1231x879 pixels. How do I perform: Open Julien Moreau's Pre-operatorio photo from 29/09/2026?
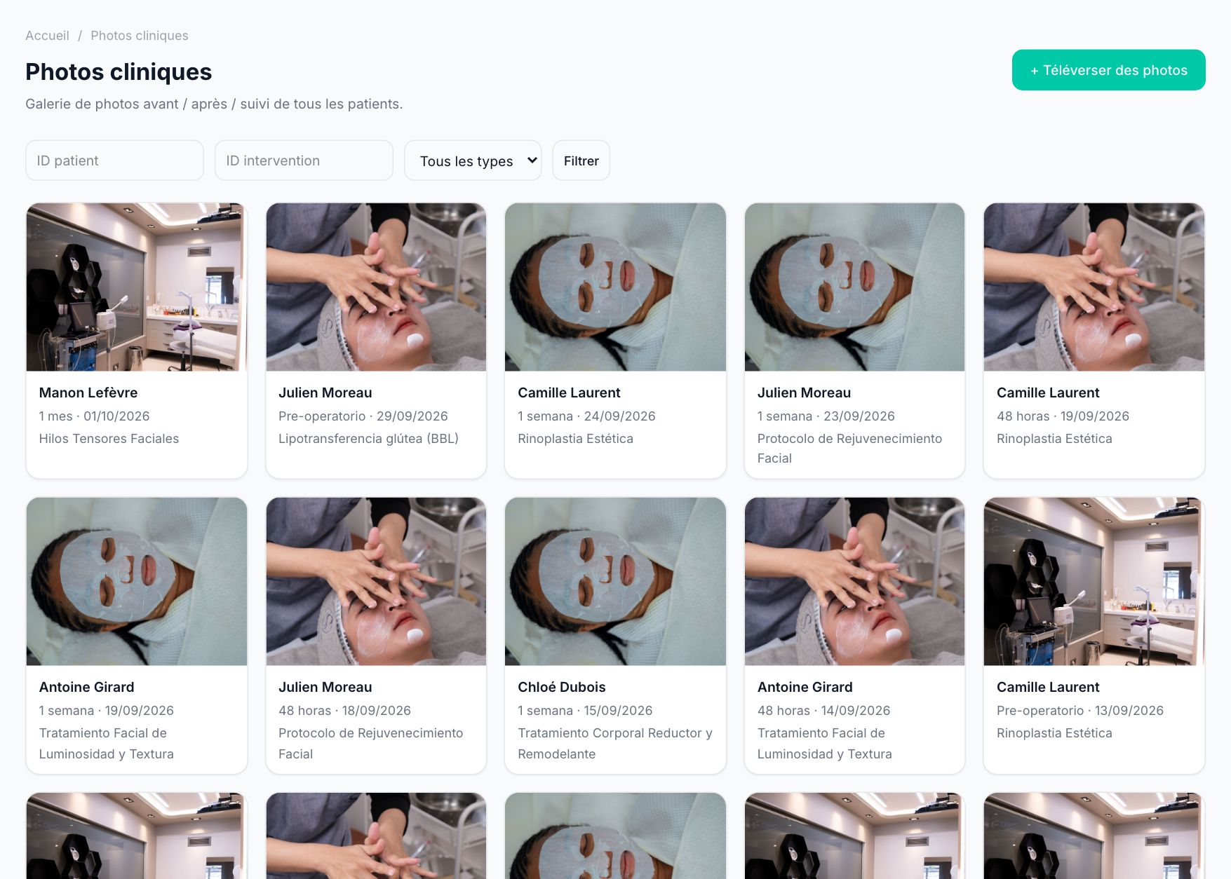tap(376, 287)
